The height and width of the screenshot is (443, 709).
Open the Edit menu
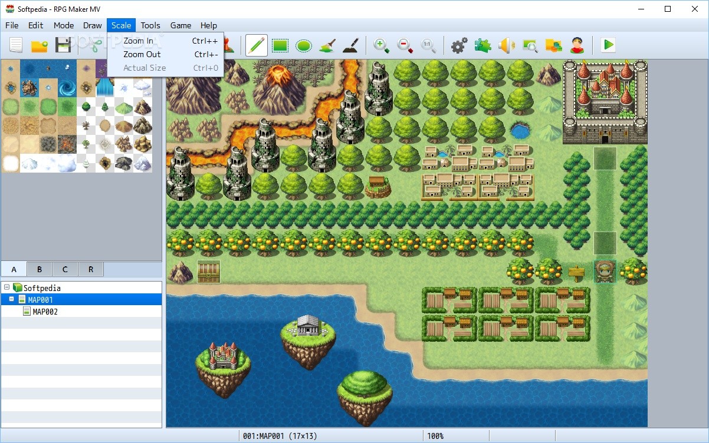click(36, 25)
